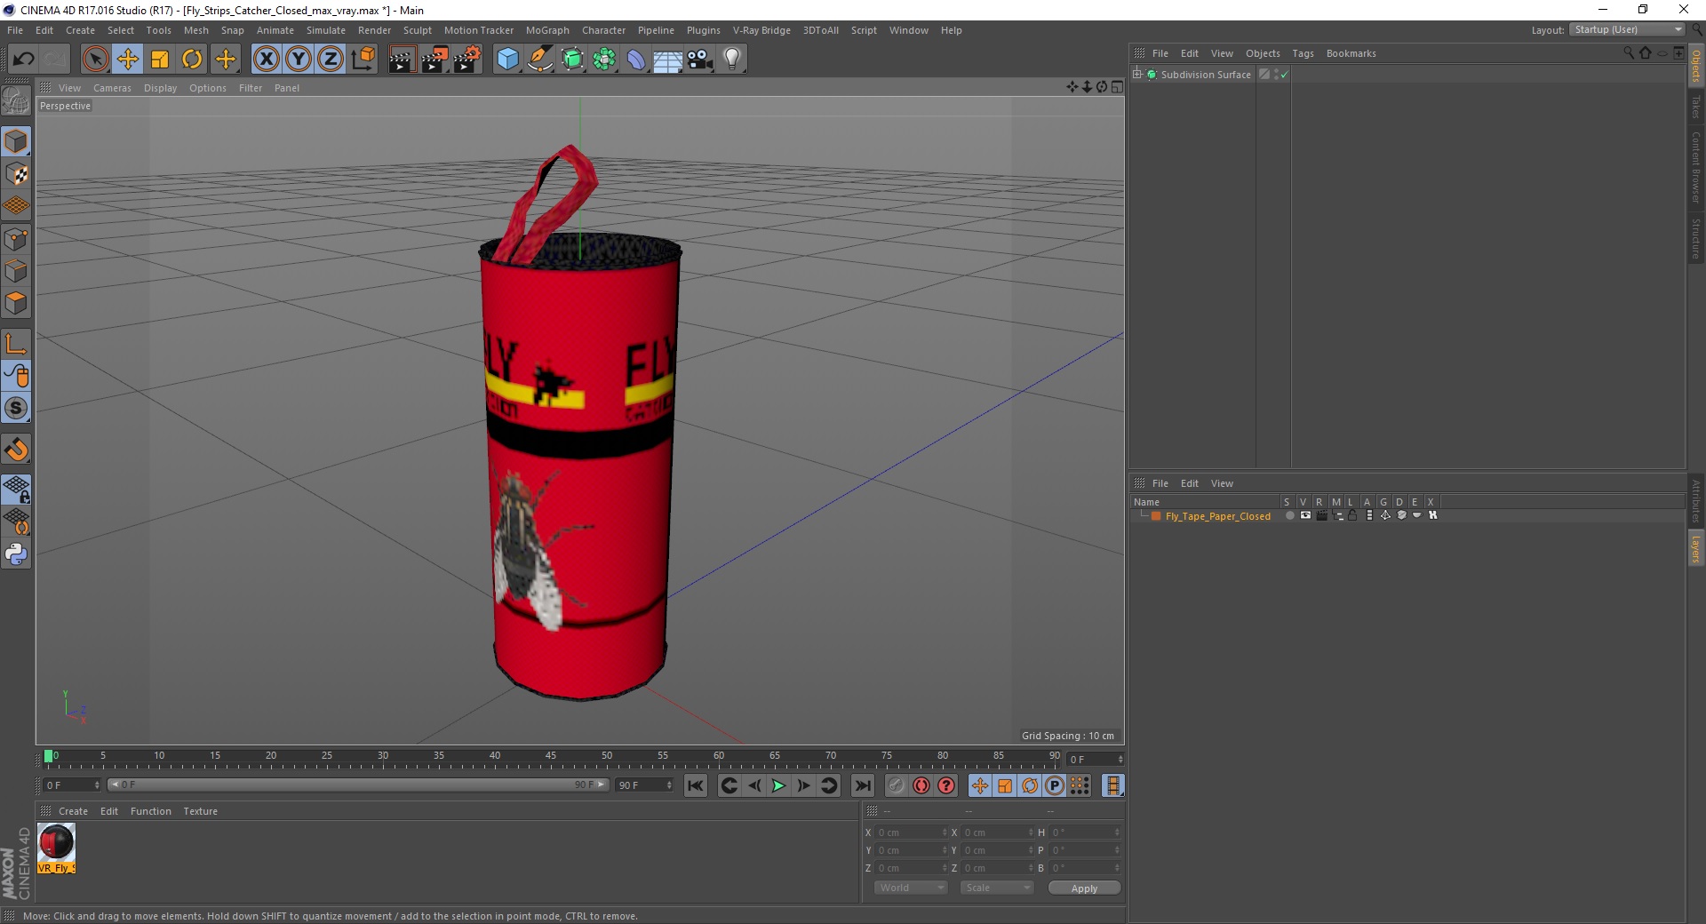Open Edit Render Settings icon
1706x924 pixels.
tap(467, 60)
